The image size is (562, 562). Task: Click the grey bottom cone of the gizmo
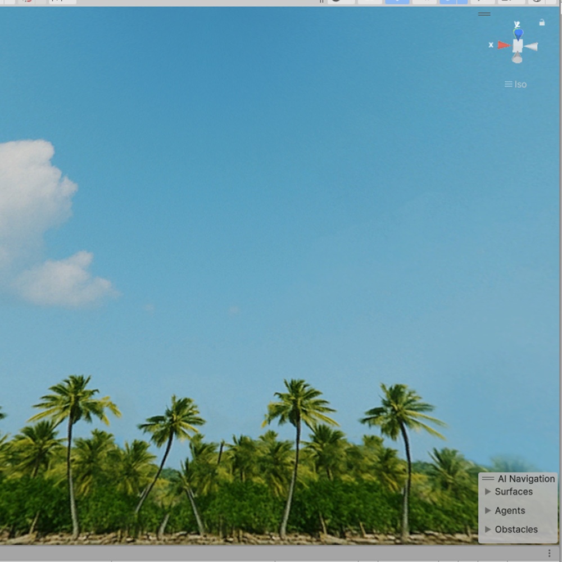pyautogui.click(x=517, y=58)
